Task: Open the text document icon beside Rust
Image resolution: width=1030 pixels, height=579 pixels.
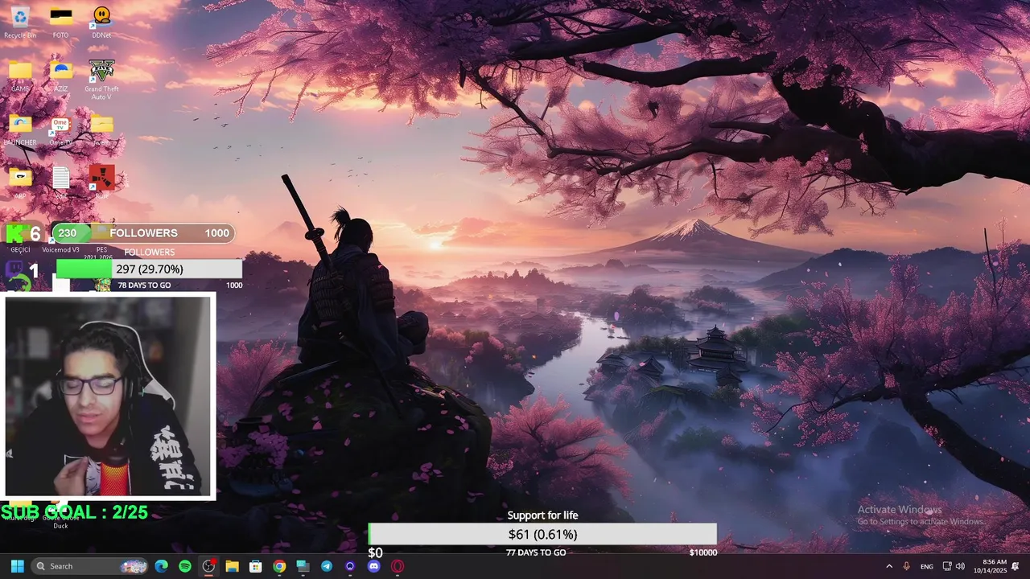Action: pos(60,183)
